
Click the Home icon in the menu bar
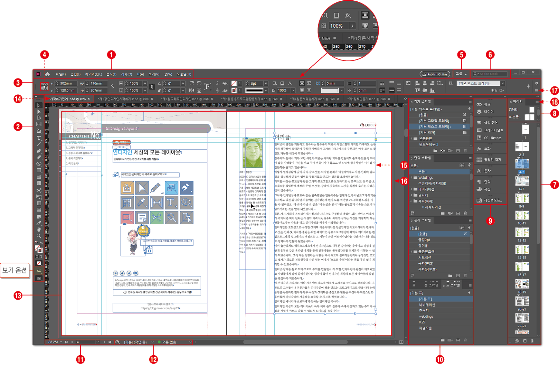pos(47,74)
